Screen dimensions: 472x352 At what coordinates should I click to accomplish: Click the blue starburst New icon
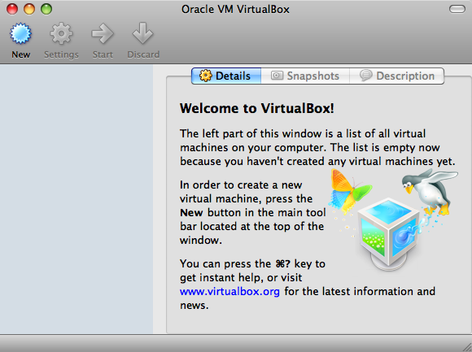click(20, 33)
